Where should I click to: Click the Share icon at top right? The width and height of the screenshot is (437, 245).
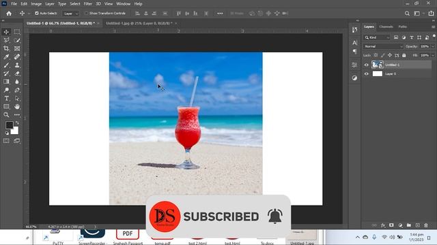pos(431,14)
